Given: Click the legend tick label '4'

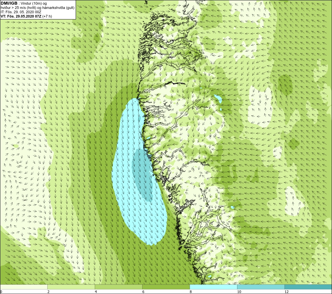Looking at the screenshot, I should (96, 292).
